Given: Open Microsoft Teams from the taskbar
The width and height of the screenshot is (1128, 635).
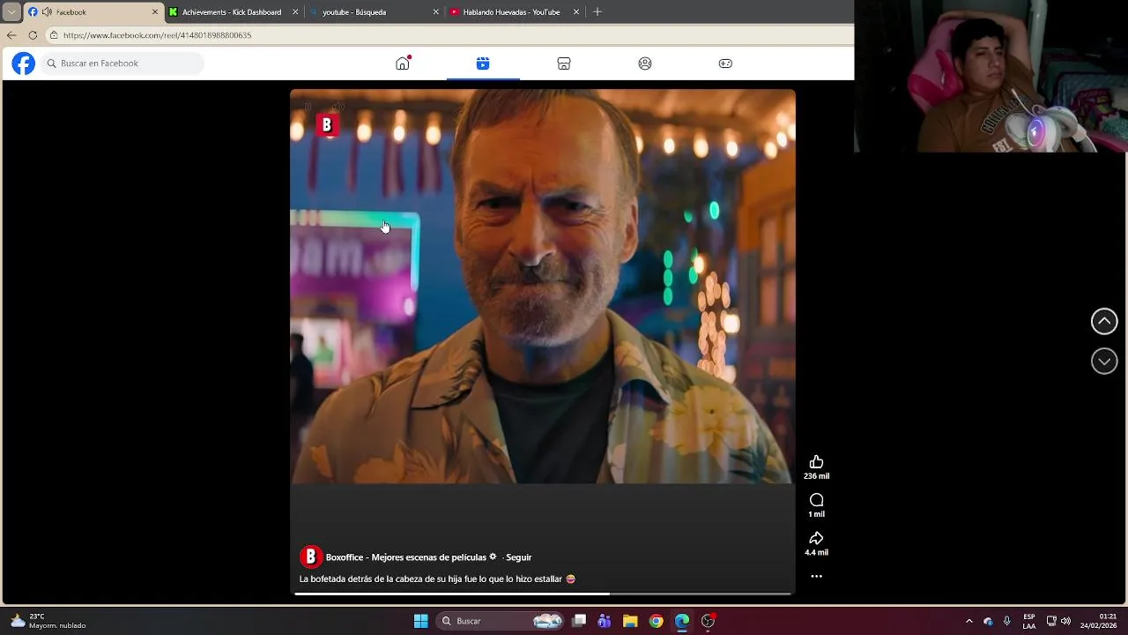Looking at the screenshot, I should click(x=604, y=621).
